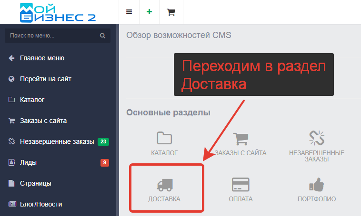Click the cart icon beside Заказы с сайта in sidebar

[11, 121]
